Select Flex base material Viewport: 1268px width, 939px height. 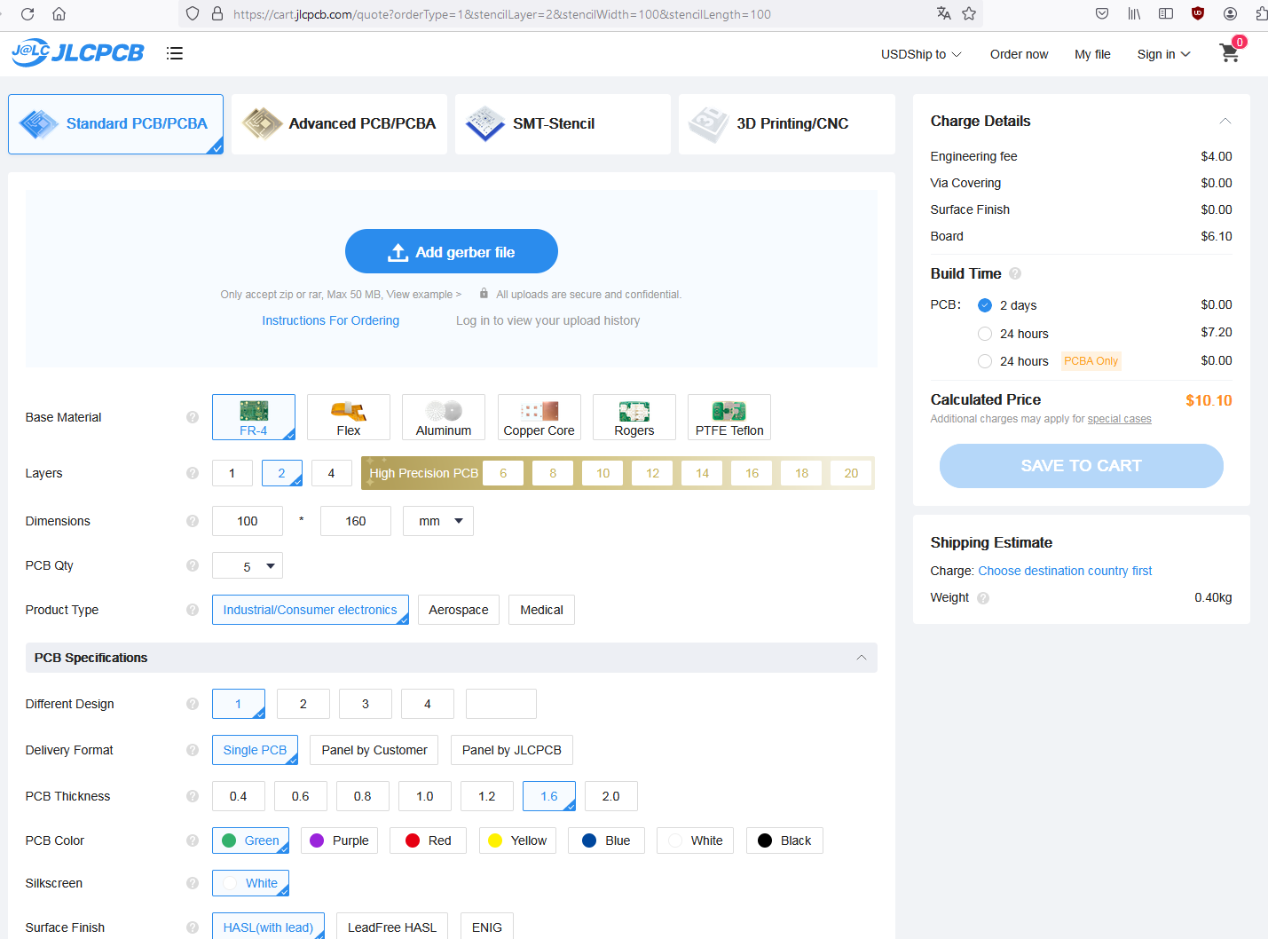click(349, 417)
